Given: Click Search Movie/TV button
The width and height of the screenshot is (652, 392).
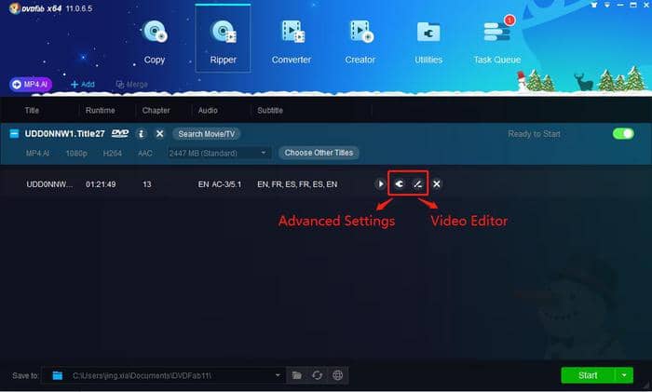Looking at the screenshot, I should click(207, 134).
